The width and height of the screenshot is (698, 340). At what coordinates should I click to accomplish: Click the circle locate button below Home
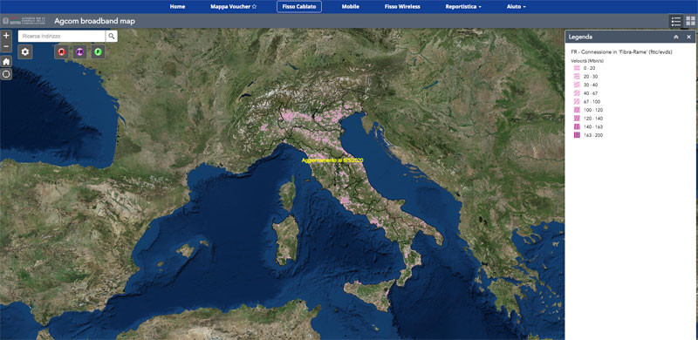[x=6, y=74]
